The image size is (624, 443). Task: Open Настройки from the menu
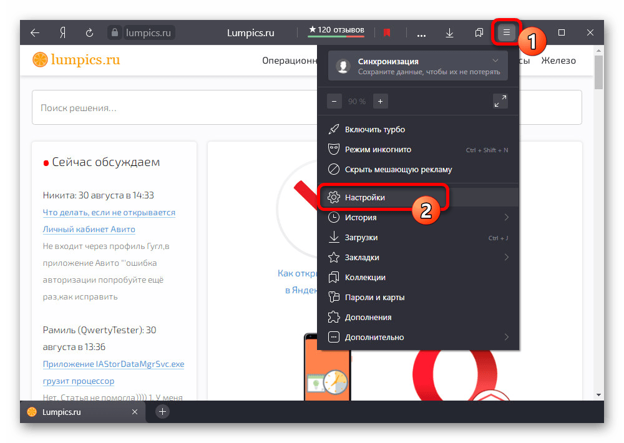click(x=365, y=198)
